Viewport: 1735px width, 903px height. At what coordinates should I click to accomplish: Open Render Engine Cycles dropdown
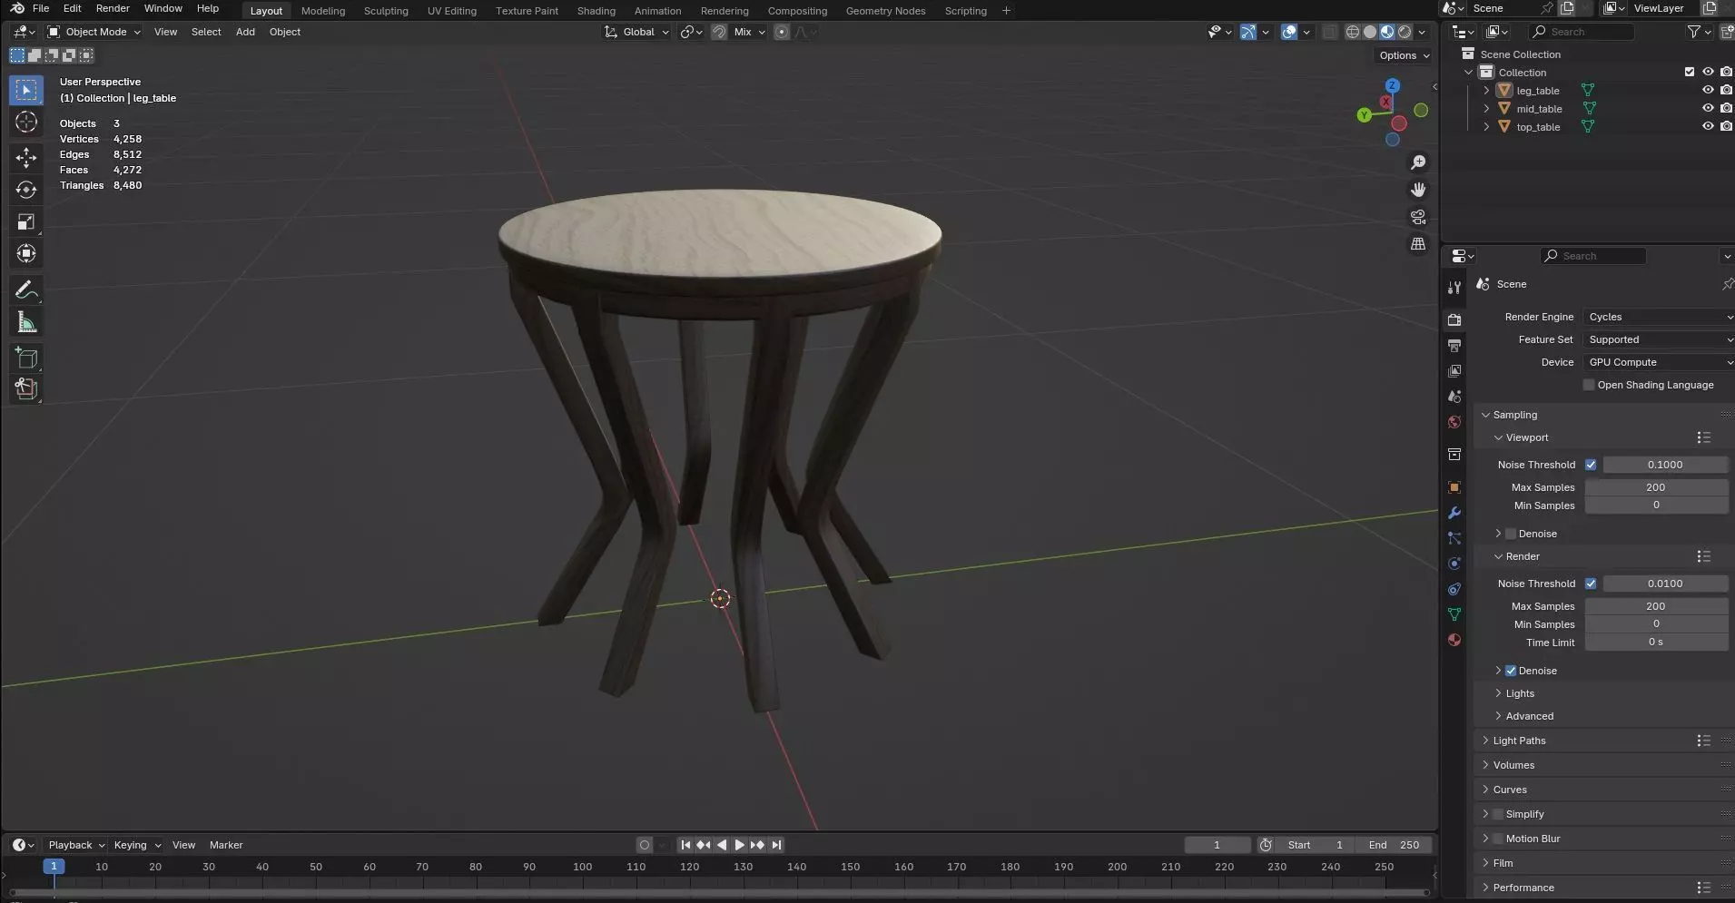tap(1658, 317)
